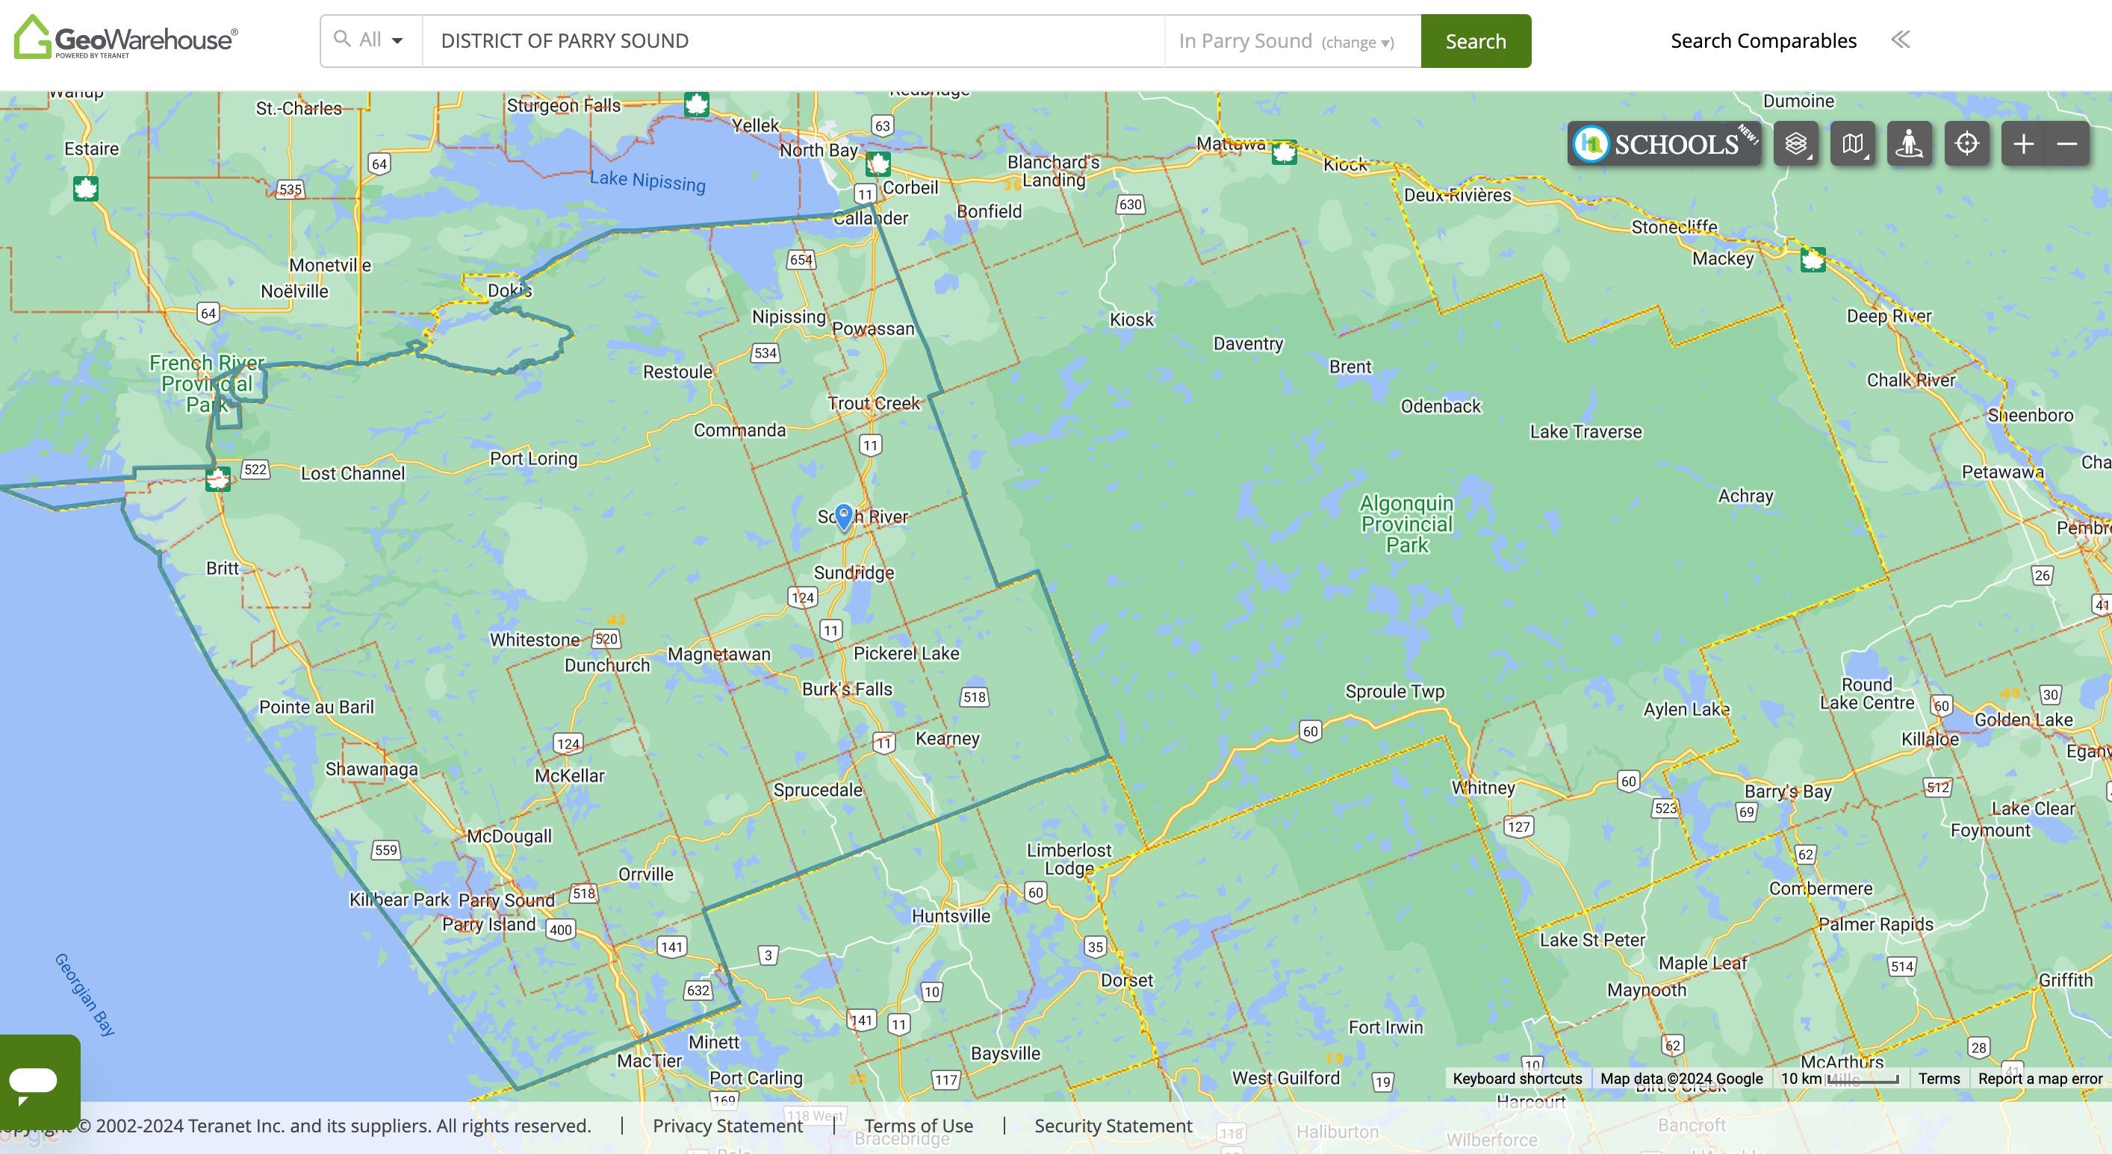The image size is (2112, 1154).
Task: Click the Highway 520 shield near Whitestone
Action: [606, 639]
